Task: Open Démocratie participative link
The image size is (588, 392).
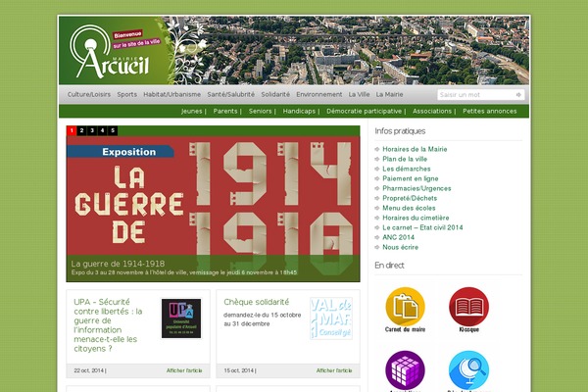Action: point(365,111)
